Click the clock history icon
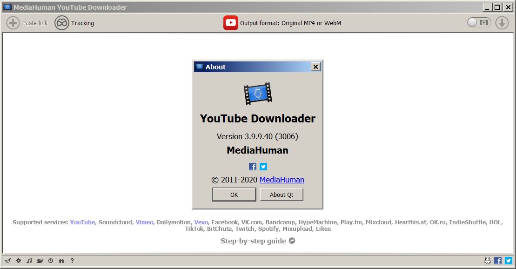516x269 pixels. coord(51,261)
